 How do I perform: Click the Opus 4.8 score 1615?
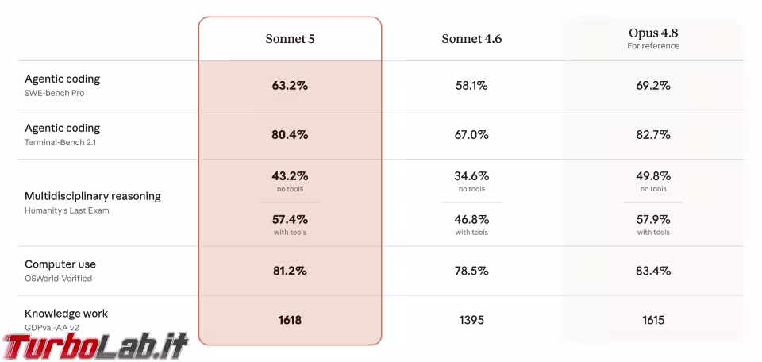(653, 320)
